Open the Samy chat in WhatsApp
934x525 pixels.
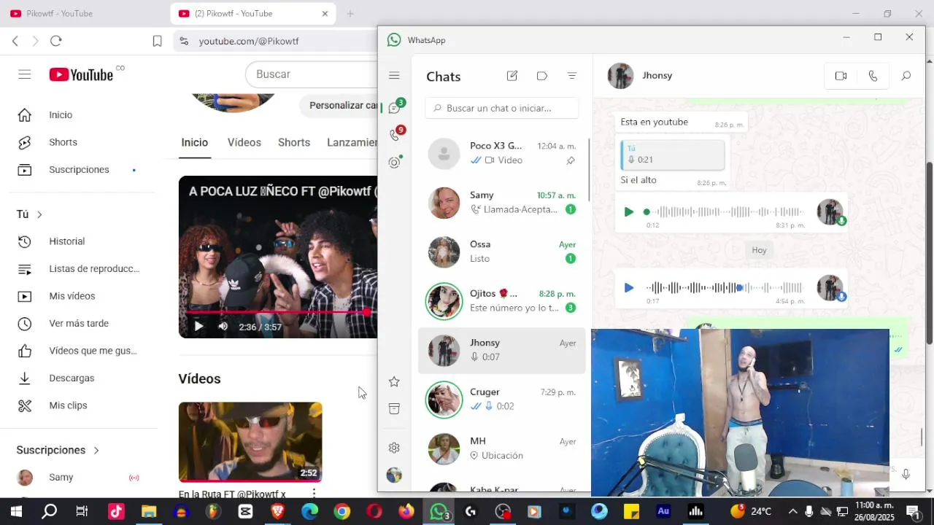coord(502,202)
